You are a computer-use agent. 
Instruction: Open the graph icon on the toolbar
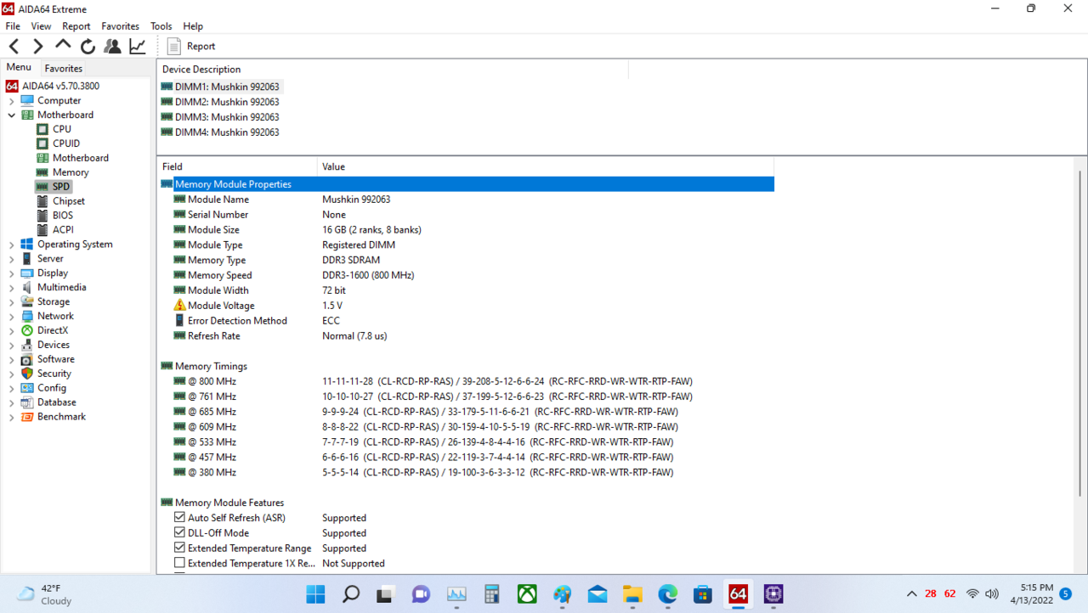pyautogui.click(x=137, y=46)
